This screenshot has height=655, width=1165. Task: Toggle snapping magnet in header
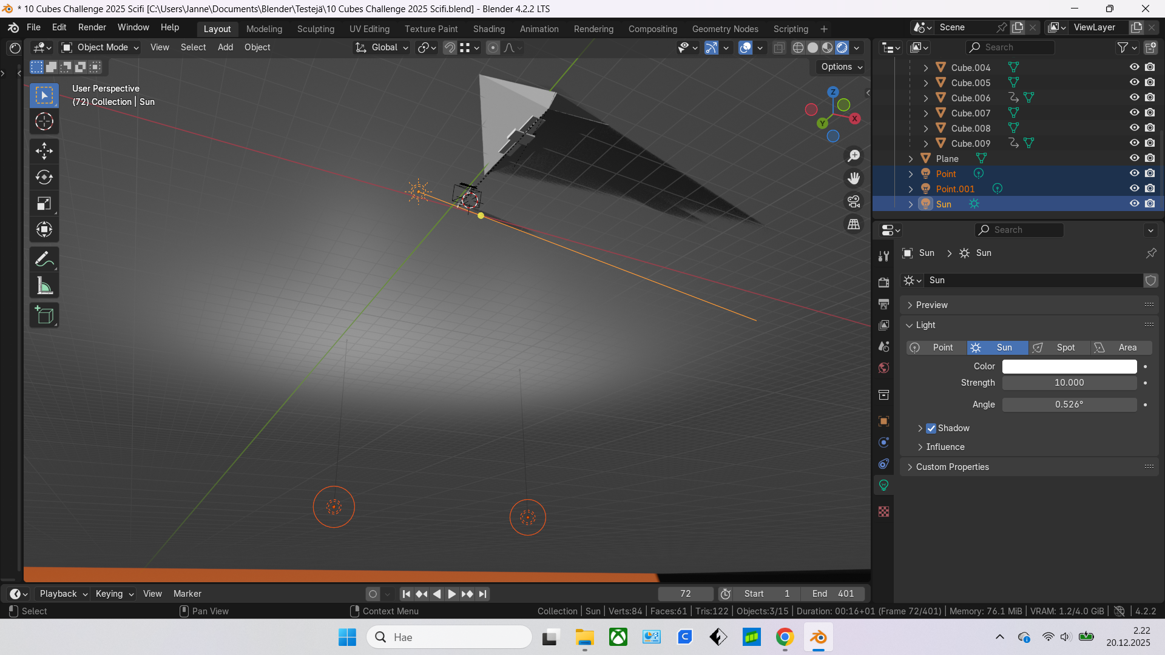coord(450,47)
